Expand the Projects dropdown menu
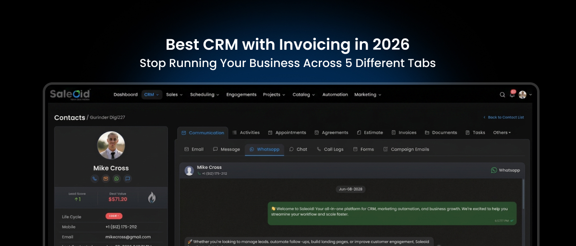 pyautogui.click(x=274, y=95)
